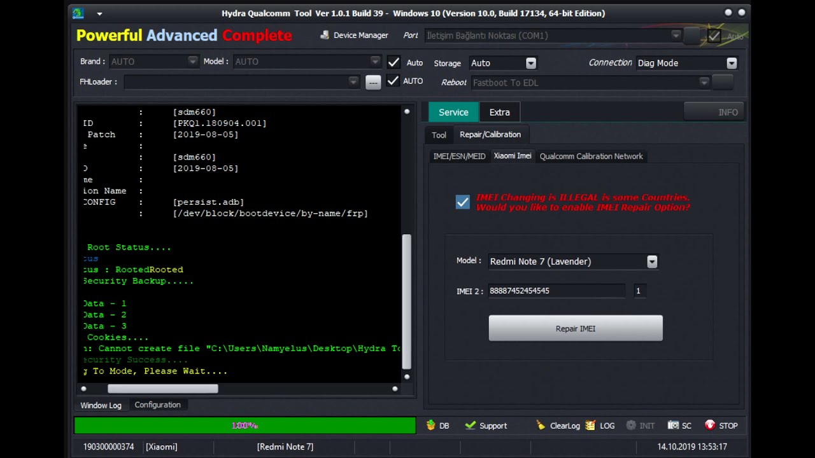Open the Tool tab
The height and width of the screenshot is (458, 815).
click(439, 135)
